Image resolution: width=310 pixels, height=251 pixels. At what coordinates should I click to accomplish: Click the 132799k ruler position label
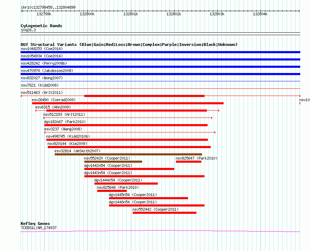44,14
